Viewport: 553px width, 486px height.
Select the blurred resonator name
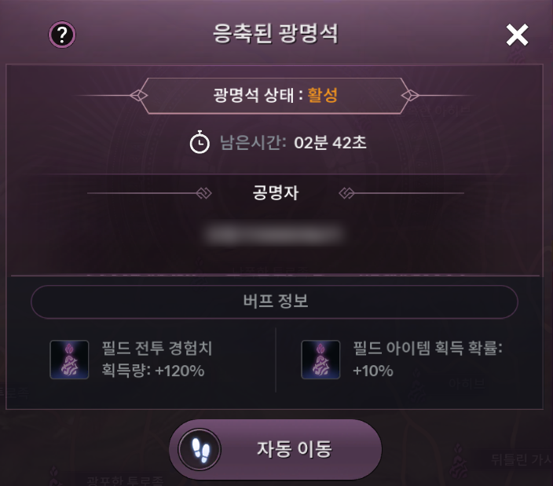(274, 233)
